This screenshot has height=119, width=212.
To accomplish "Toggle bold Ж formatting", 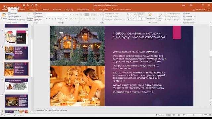I will [x=47, y=19].
